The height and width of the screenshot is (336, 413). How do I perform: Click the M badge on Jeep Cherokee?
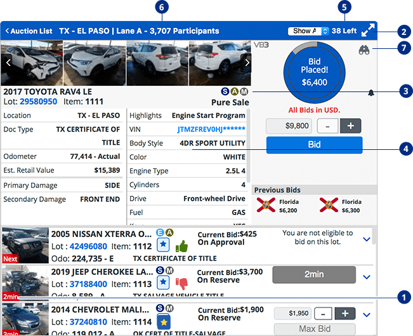(169, 271)
